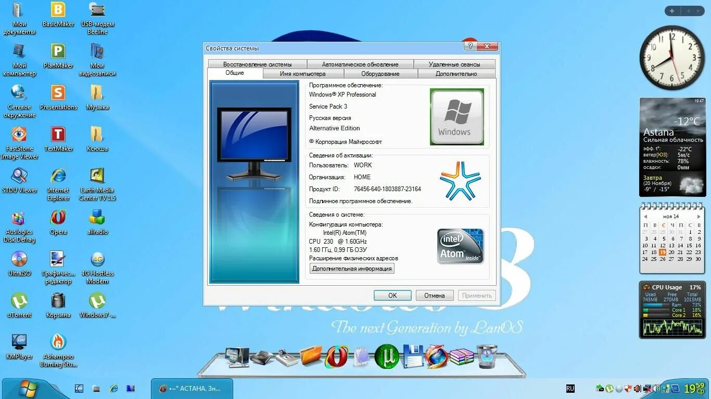The width and height of the screenshot is (711, 399).
Task: Open Мой компьютер desktop icon
Action: click(19, 60)
